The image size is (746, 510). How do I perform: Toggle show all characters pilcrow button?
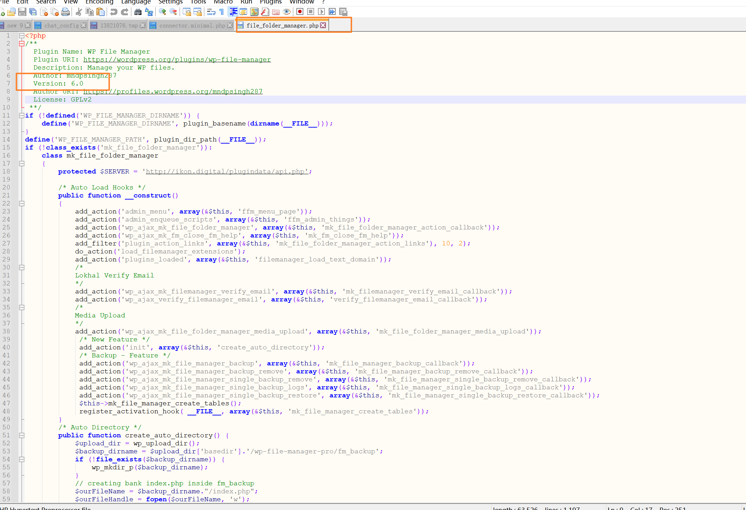(x=221, y=12)
